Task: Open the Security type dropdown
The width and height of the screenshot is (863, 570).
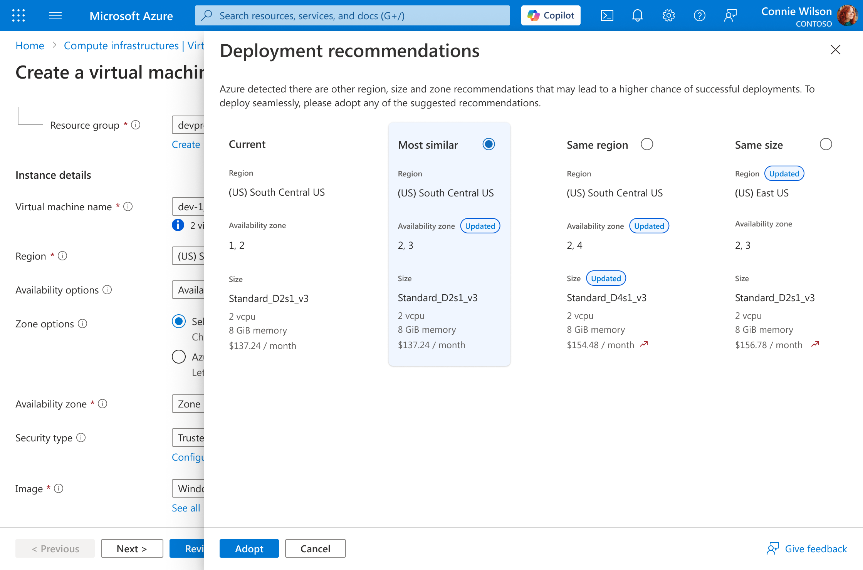Action: coord(189,438)
